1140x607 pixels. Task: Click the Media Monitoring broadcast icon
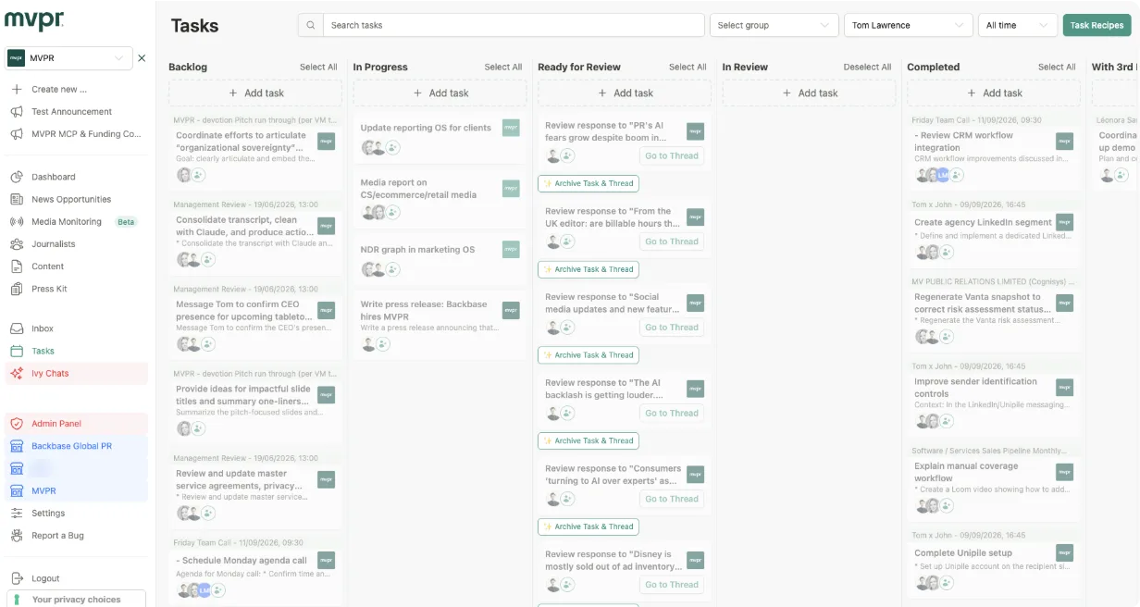click(16, 222)
